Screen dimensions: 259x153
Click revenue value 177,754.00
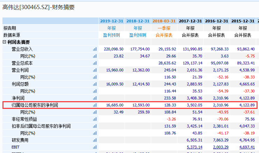point(140,49)
